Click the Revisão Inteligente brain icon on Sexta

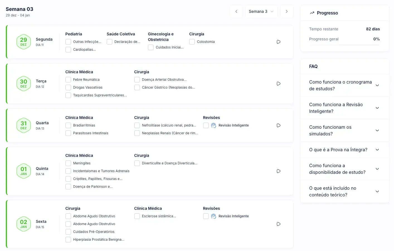213,216
